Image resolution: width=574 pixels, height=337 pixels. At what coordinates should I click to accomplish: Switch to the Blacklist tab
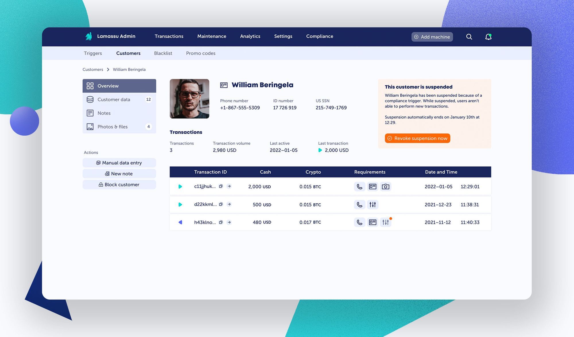pos(163,53)
